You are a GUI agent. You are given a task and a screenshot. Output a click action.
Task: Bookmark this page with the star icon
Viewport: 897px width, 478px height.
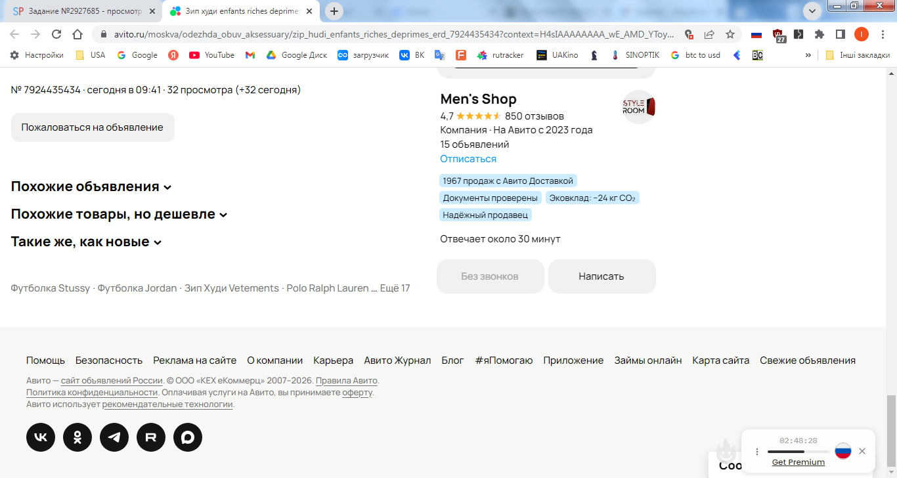pos(730,34)
